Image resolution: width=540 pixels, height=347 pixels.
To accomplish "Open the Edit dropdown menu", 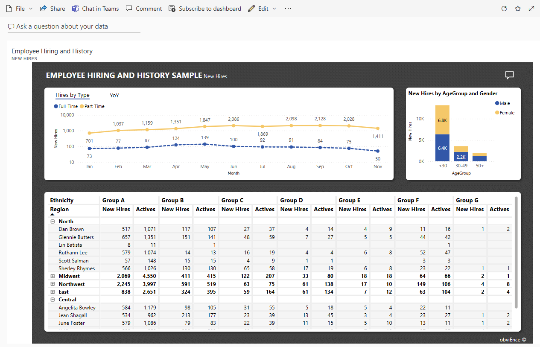I will tap(262, 8).
